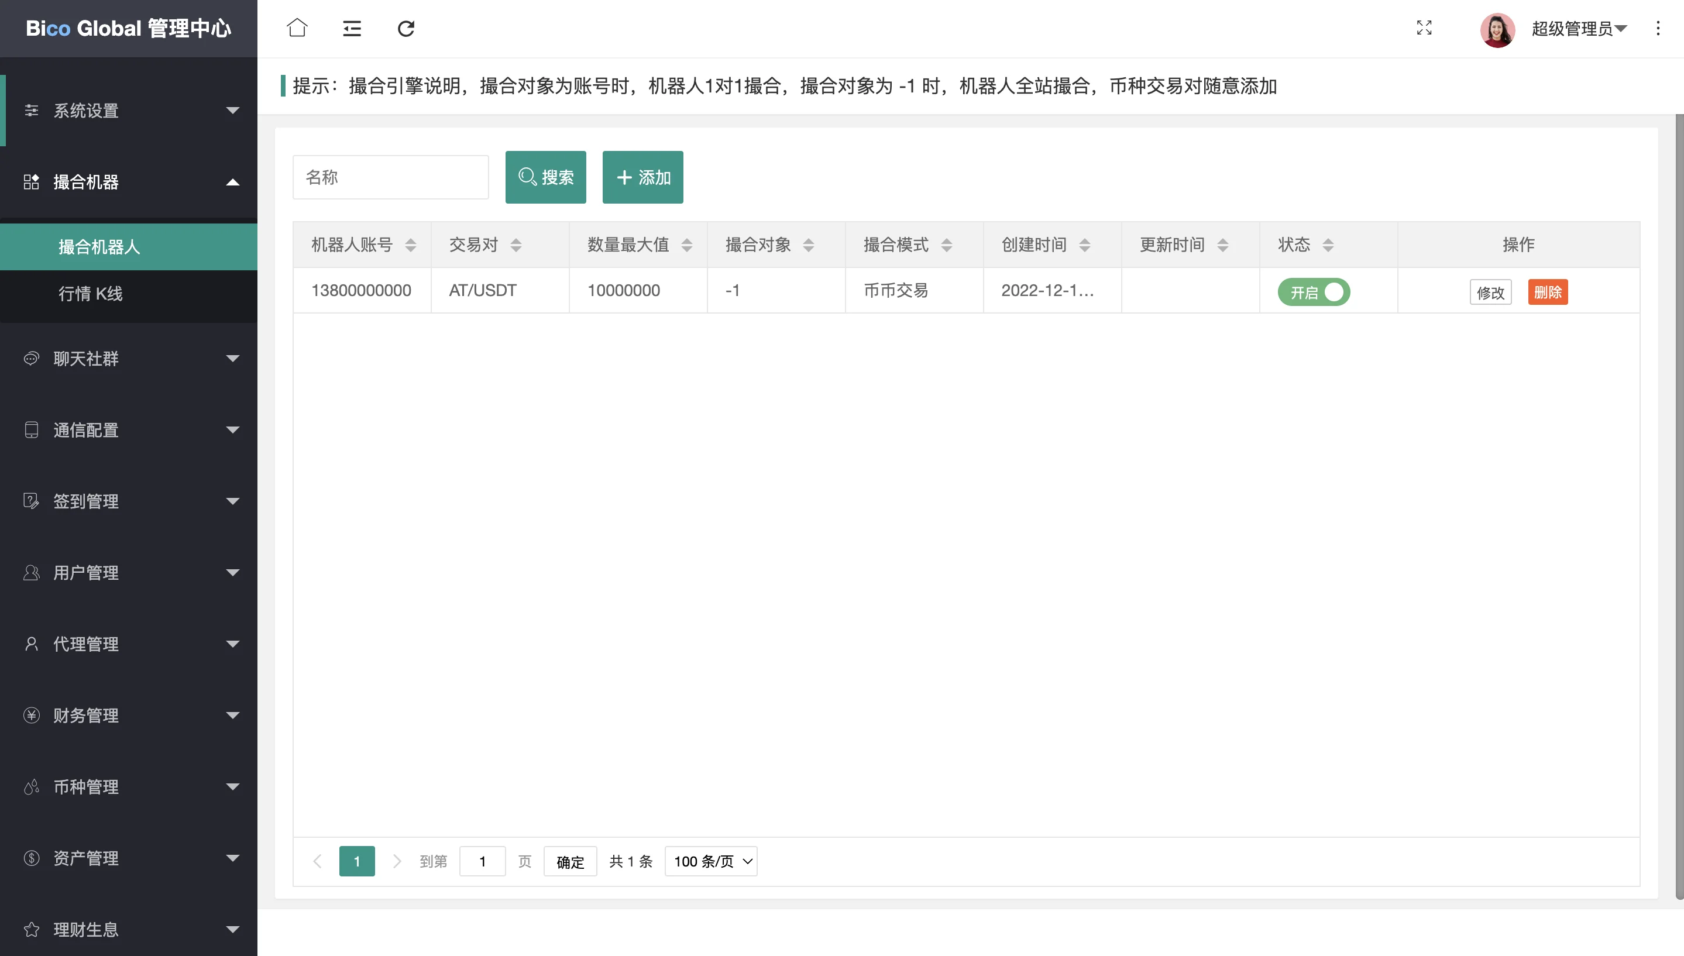Open the three-dot more options icon

click(x=1658, y=28)
